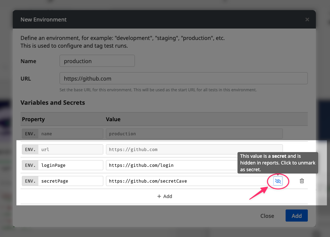Click the Value column header
The image size is (330, 237).
(113, 119)
